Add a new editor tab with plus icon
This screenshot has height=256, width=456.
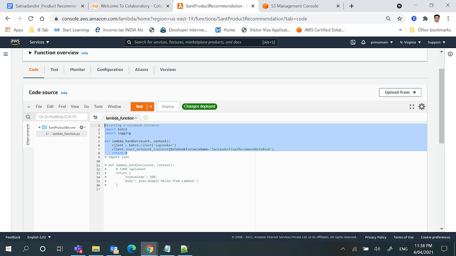coord(145,117)
